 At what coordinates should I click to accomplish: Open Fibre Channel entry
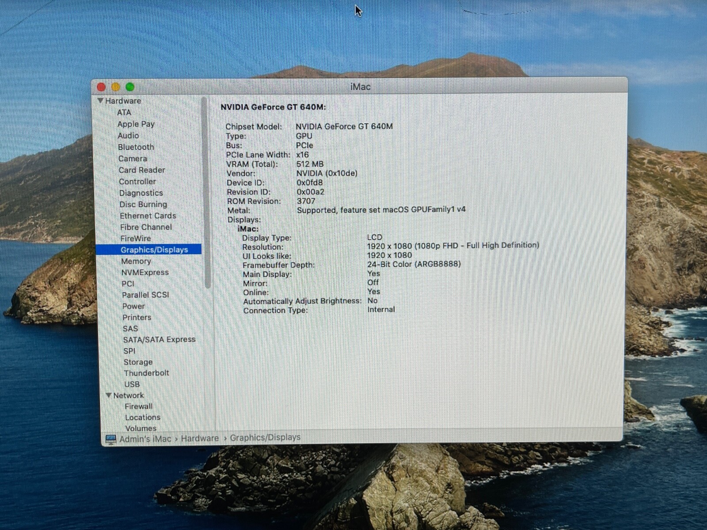tap(146, 227)
